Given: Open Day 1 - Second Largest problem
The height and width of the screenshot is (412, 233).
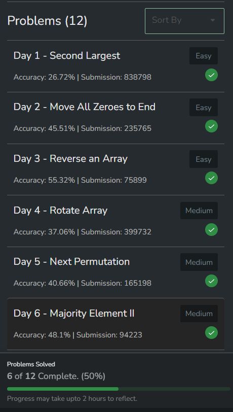Looking at the screenshot, I should pyautogui.click(x=67, y=55).
